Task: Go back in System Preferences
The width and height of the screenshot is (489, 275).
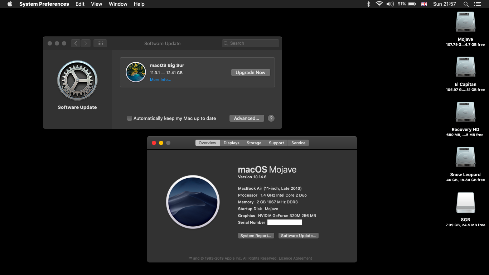Action: click(76, 43)
